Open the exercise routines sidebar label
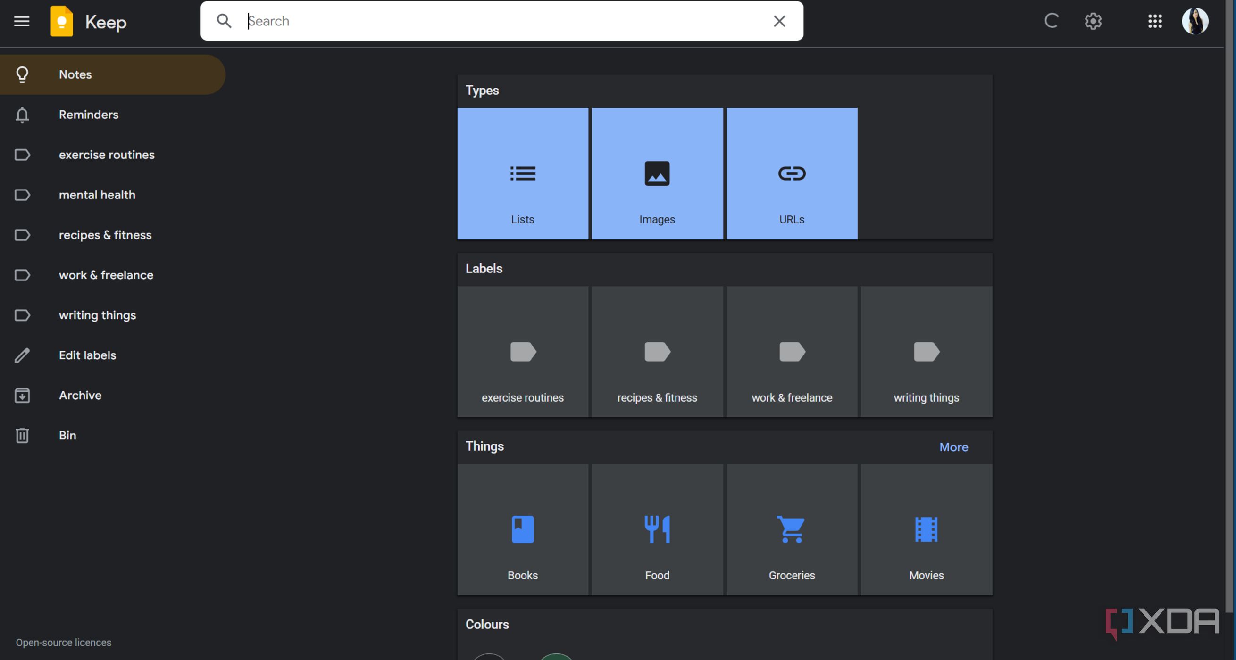The image size is (1236, 660). (113, 155)
